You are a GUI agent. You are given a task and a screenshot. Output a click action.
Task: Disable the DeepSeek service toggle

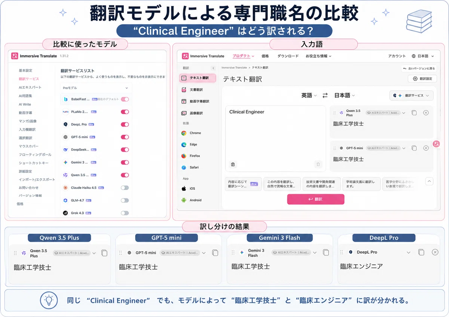point(125,150)
